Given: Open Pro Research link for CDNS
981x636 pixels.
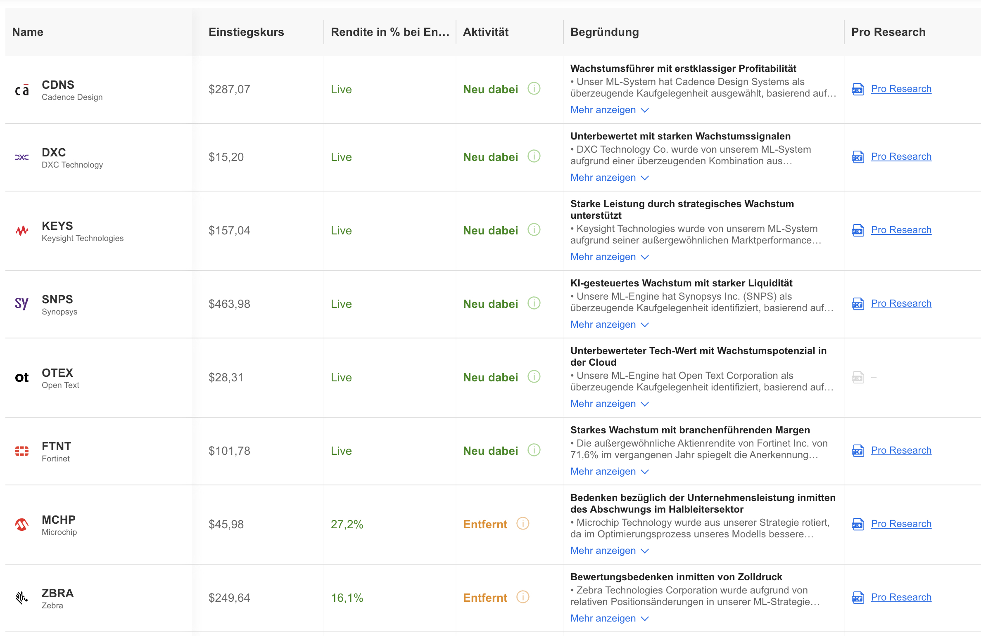Looking at the screenshot, I should pyautogui.click(x=901, y=89).
